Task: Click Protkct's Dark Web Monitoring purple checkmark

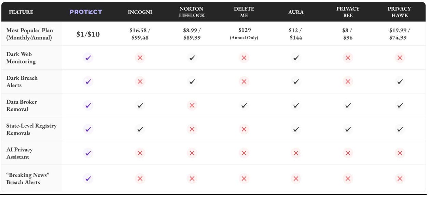Action: [x=88, y=58]
